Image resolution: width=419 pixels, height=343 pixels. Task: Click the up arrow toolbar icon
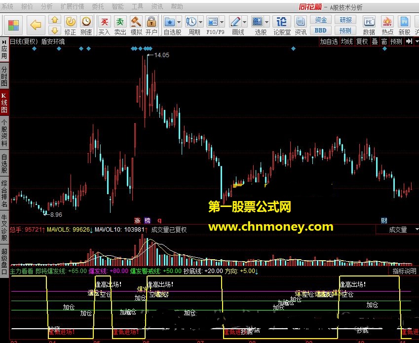54,20
